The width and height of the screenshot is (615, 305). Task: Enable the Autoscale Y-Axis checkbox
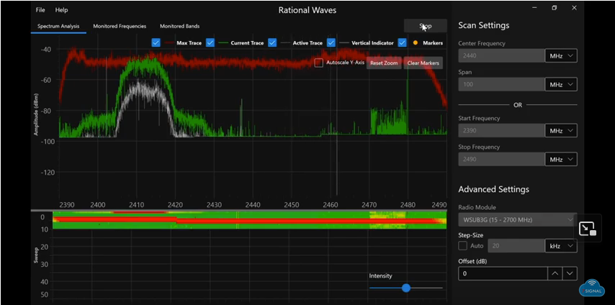click(x=318, y=63)
